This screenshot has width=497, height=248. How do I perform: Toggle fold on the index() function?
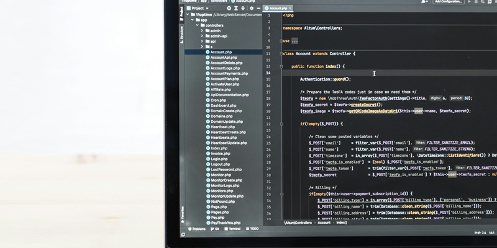[x=280, y=66]
